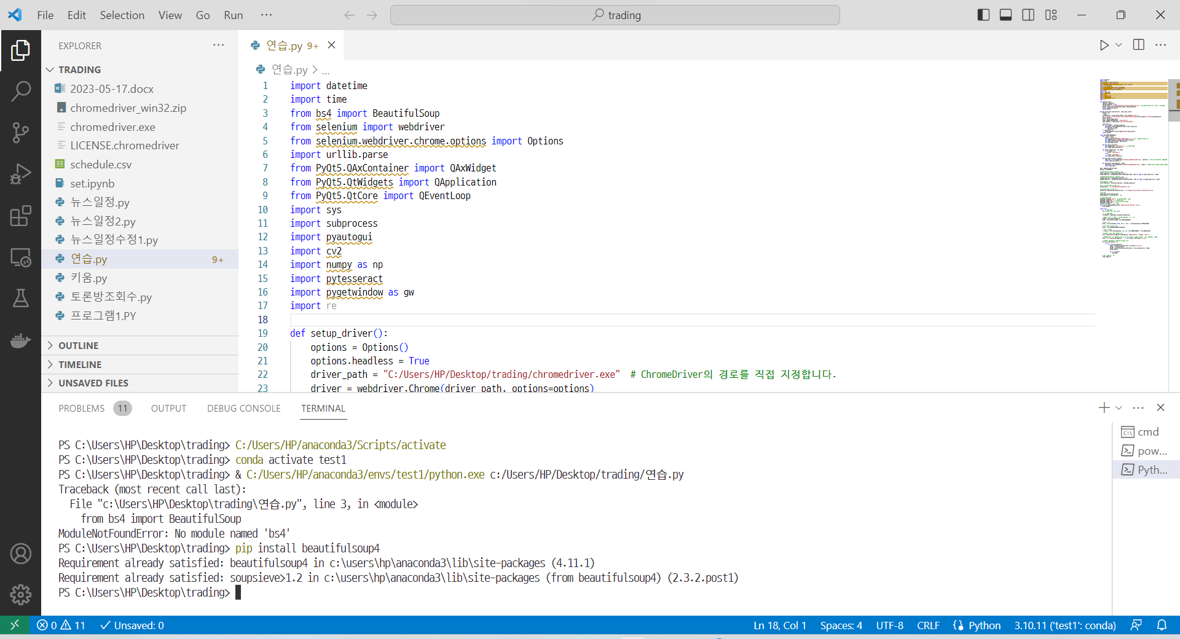Open the Testing flask view
This screenshot has height=639, width=1180.
coord(20,299)
